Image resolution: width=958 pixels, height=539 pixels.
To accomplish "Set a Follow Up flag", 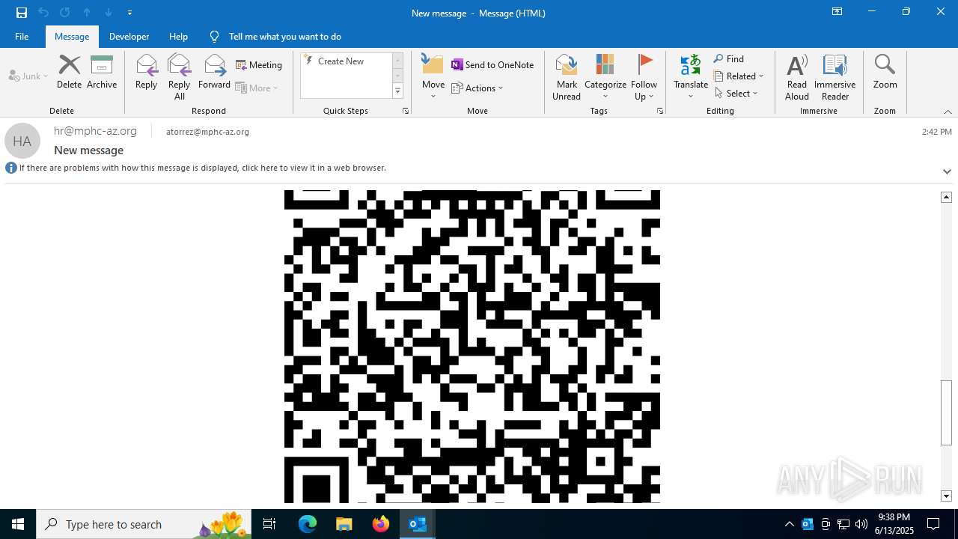I will (644, 77).
